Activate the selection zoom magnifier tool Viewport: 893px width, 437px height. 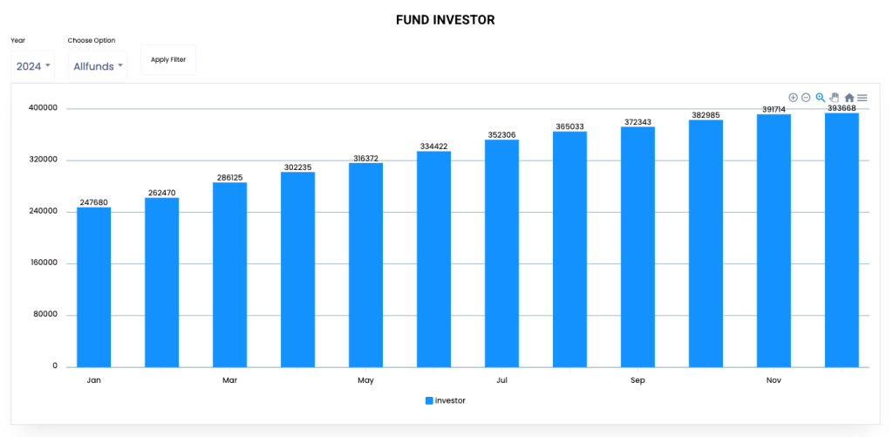821,98
